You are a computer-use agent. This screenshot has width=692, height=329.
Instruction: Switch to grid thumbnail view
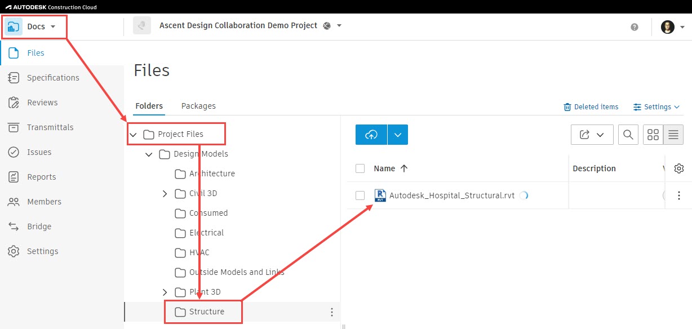point(653,135)
